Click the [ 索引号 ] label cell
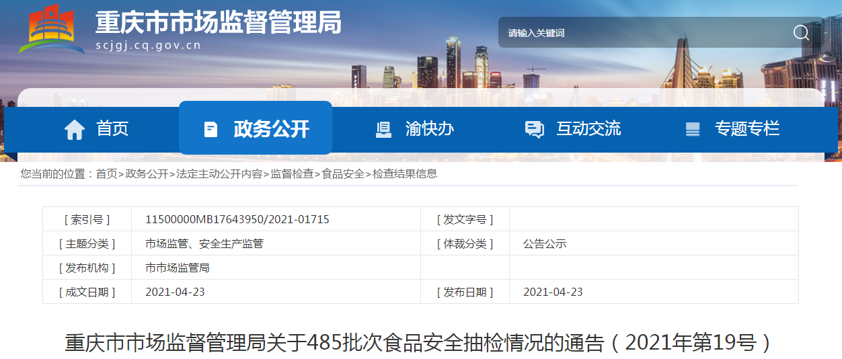Screen dimensions: 842x359 (x=87, y=219)
